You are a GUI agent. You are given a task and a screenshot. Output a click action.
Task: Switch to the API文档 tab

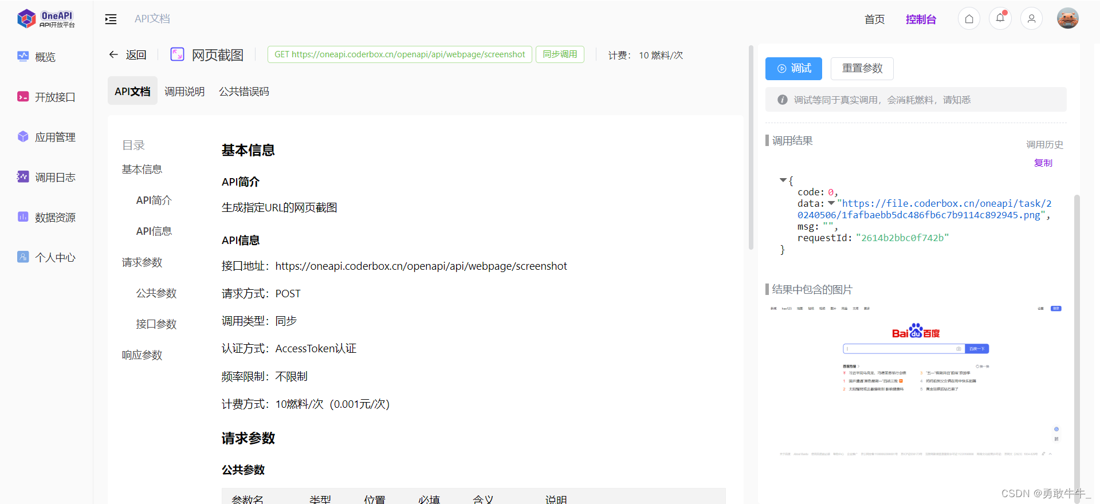point(132,91)
